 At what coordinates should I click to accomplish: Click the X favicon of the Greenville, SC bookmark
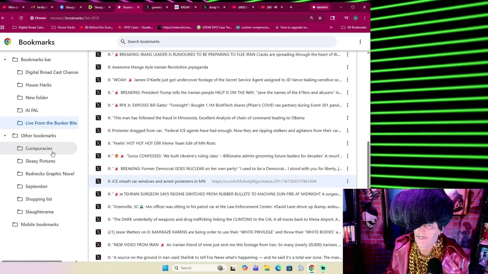point(98,207)
